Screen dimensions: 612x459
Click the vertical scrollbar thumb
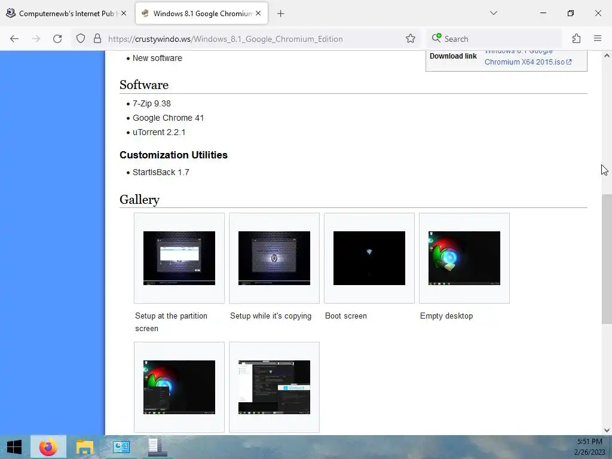coord(607,259)
